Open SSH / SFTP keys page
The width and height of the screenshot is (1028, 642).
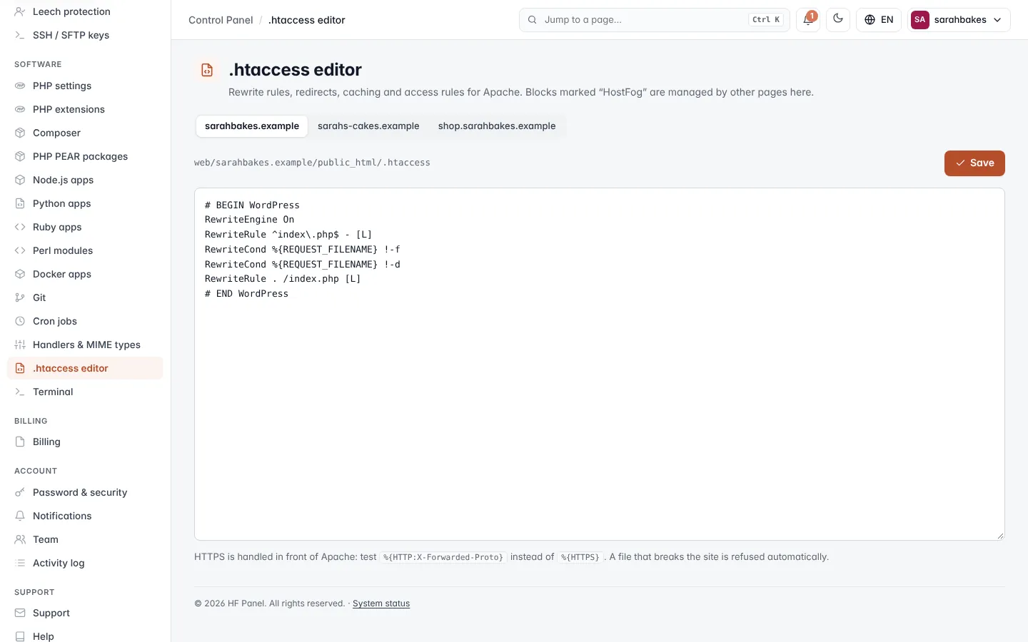click(85, 35)
